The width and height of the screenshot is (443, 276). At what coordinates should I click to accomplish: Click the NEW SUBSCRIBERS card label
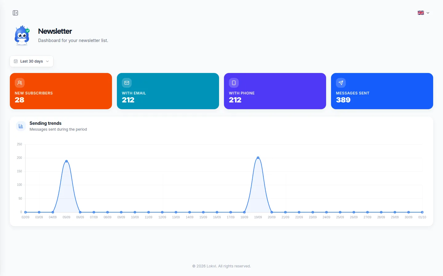[34, 93]
